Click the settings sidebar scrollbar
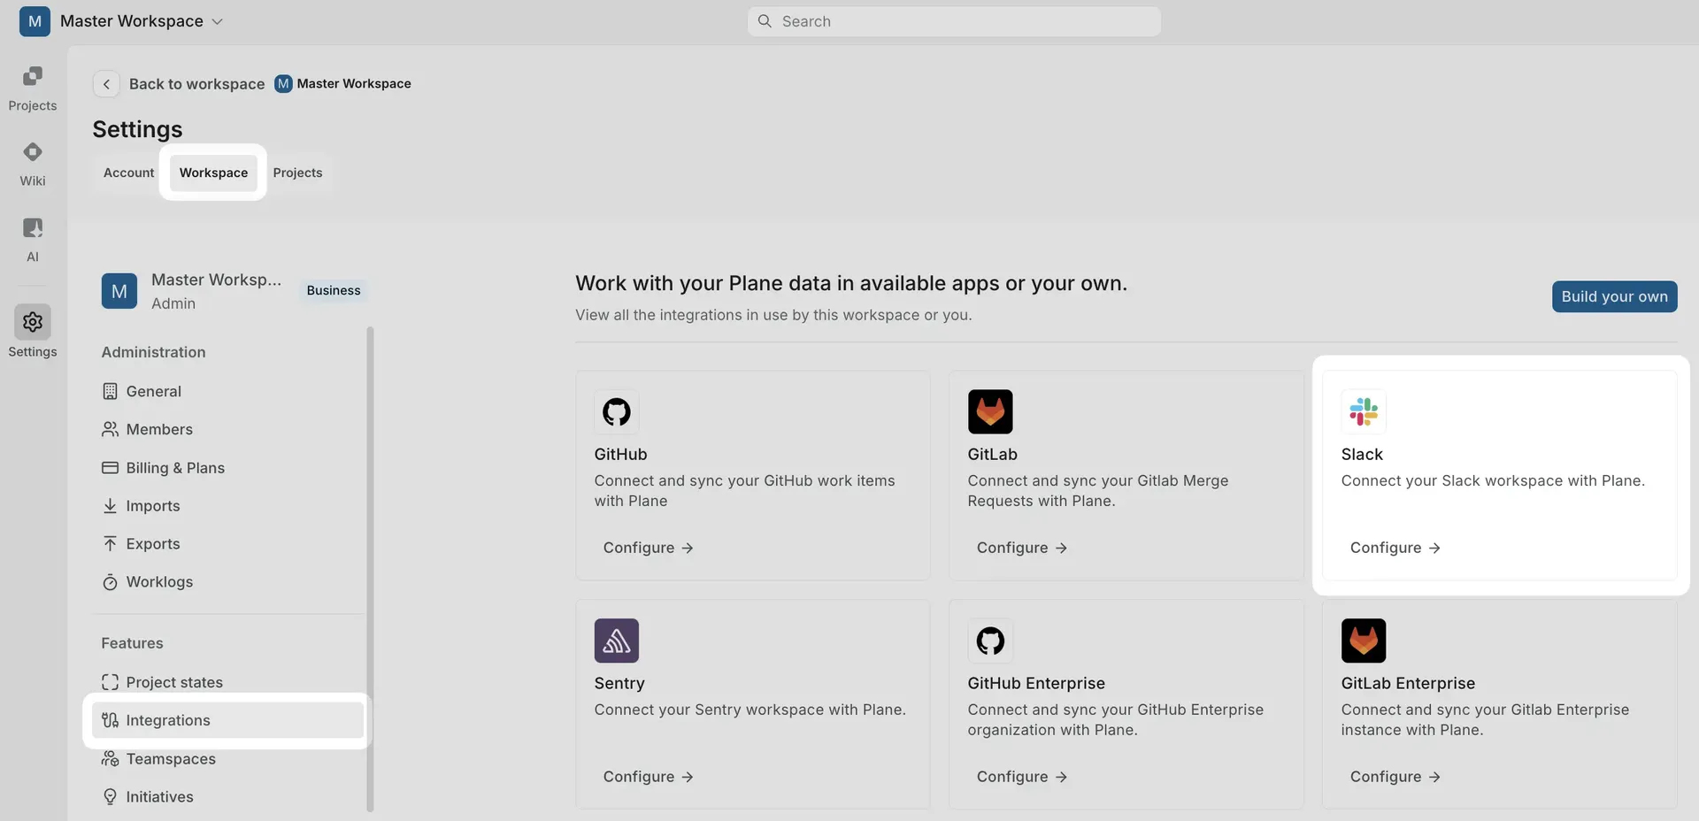 [370, 569]
